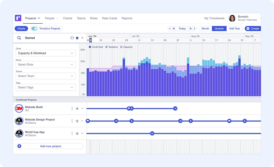The height and width of the screenshot is (167, 274).
Task: Click the Runn logo icon
Action: click(x=18, y=18)
